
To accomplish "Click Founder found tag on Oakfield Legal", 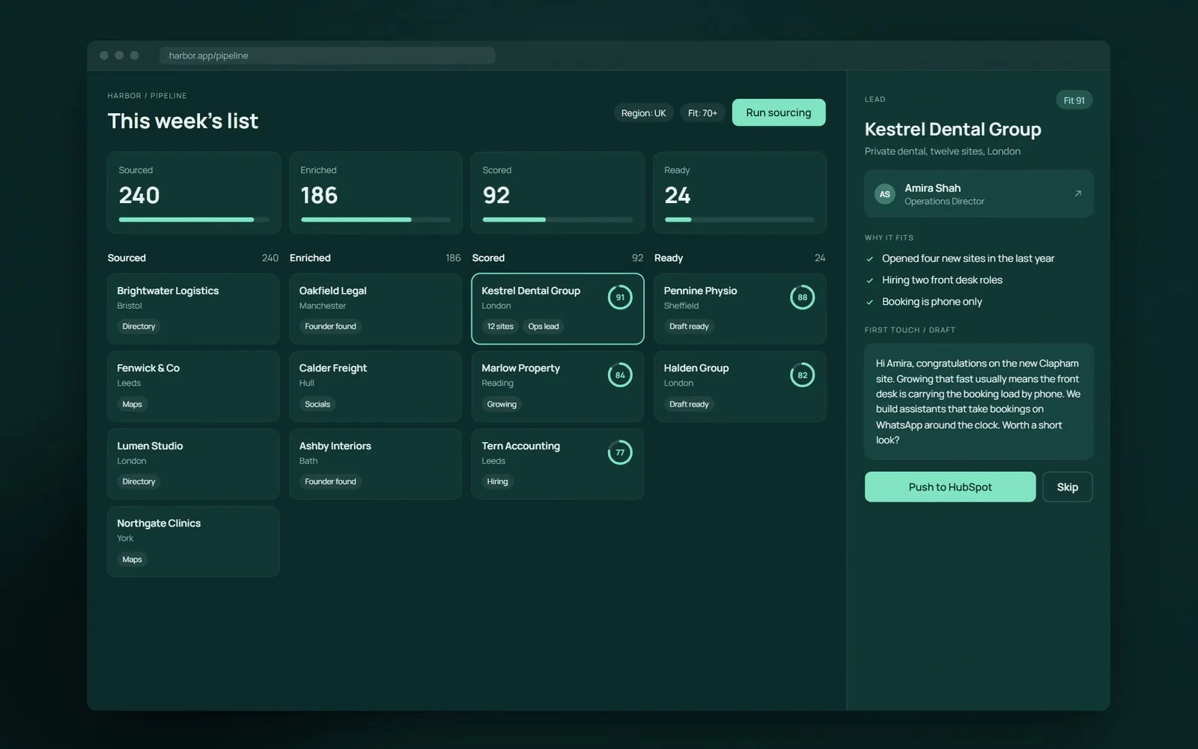I will [330, 327].
